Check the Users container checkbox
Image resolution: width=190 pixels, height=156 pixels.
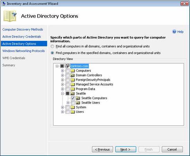tap(67, 112)
